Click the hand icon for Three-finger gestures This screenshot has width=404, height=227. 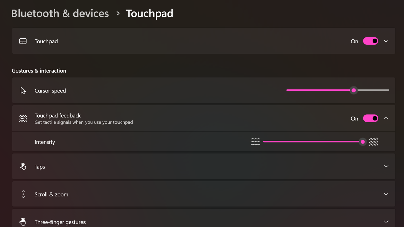coord(23,222)
